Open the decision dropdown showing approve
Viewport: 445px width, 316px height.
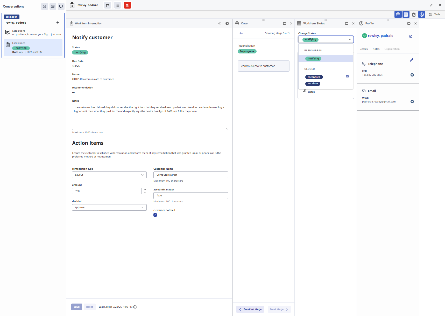coord(109,207)
